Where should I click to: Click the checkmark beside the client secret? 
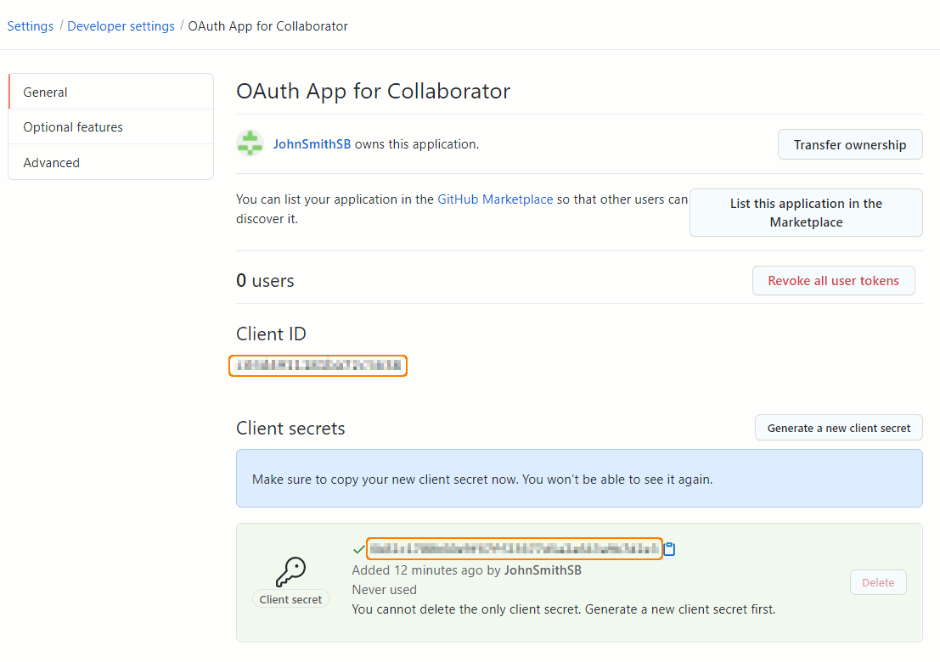tap(358, 548)
